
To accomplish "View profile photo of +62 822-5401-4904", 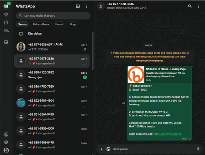I will coord(21,103).
